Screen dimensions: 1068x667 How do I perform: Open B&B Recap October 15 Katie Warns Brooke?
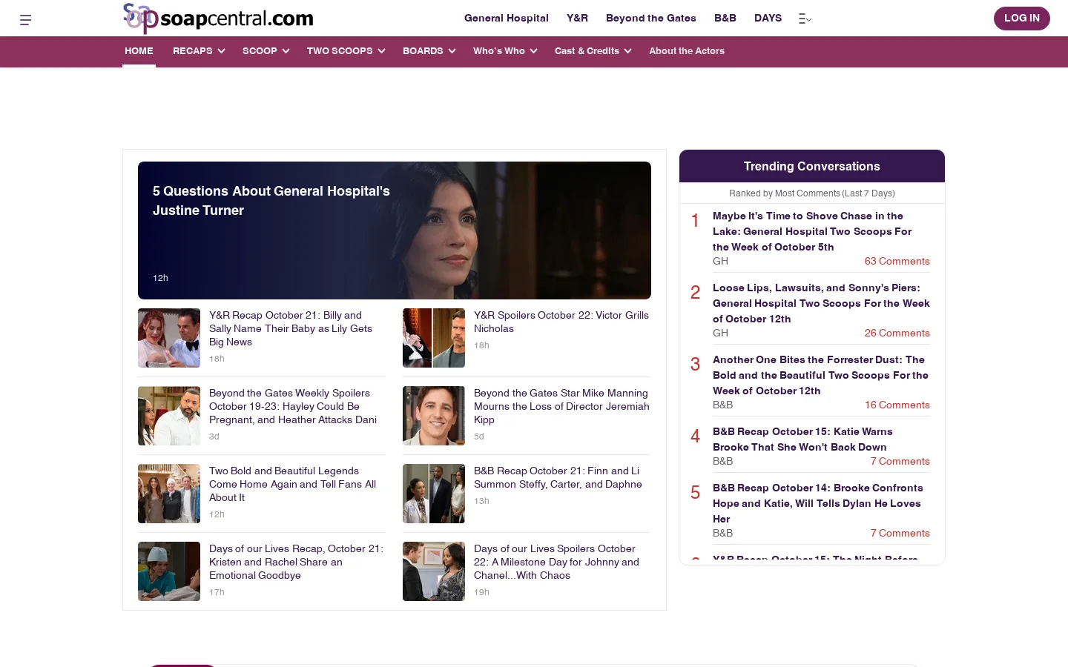tap(802, 439)
